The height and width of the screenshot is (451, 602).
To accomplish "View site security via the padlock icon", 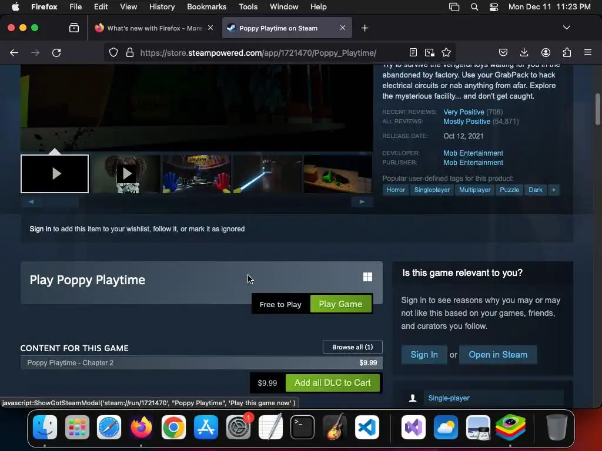I will [130, 52].
